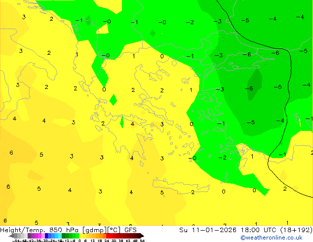Pick the bright red legend swatch at 24
Screen dimensions: 313x242
(108, 236)
